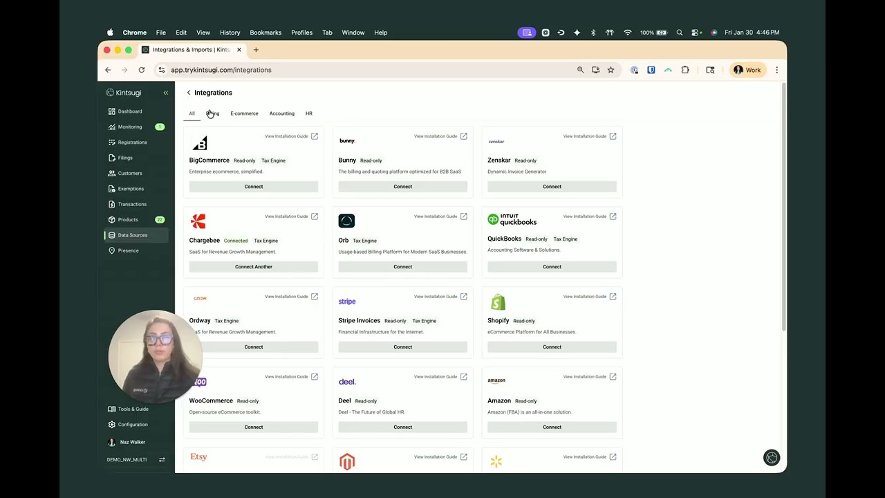The height and width of the screenshot is (498, 885).
Task: Reload the page in Chrome
Action: [142, 70]
